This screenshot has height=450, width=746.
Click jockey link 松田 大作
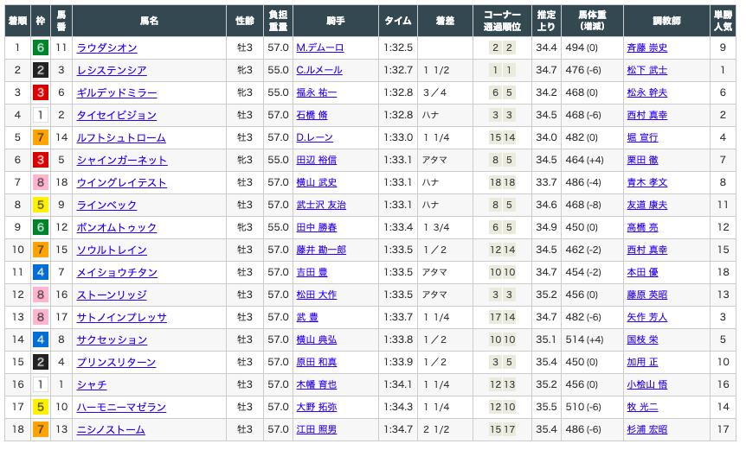tap(317, 295)
